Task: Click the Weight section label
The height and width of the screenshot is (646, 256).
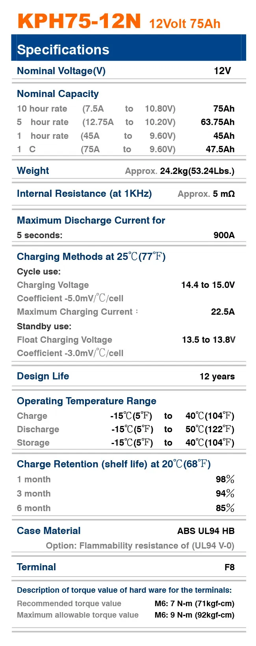Action: coord(33,171)
